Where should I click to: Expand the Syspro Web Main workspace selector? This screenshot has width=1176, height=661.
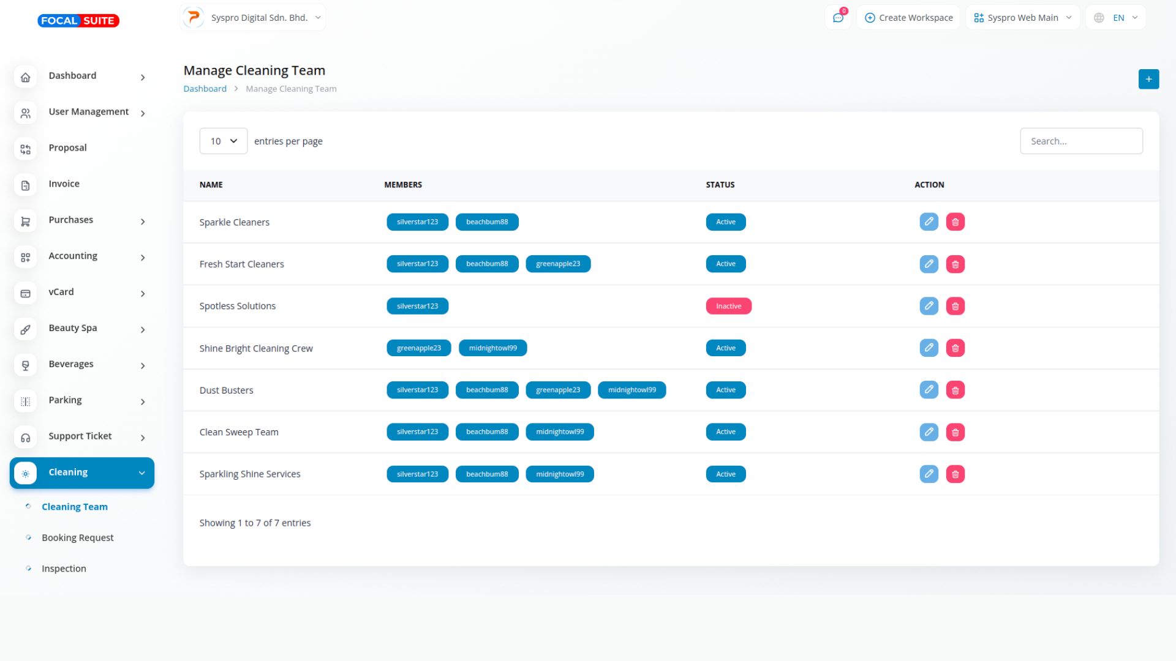point(1022,18)
